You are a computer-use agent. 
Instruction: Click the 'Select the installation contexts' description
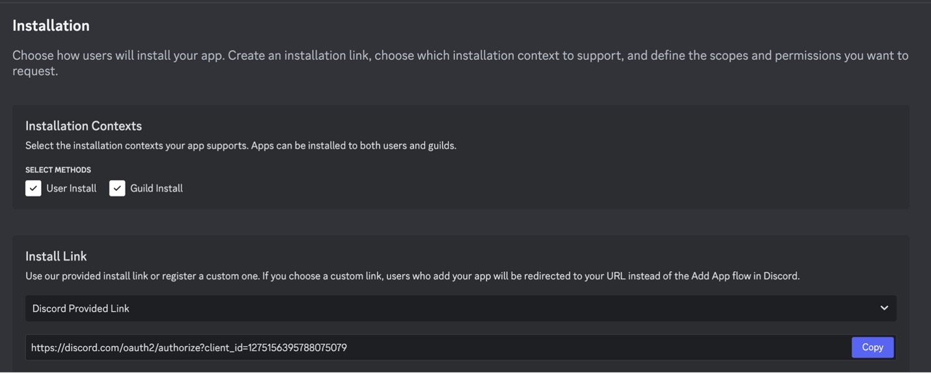pos(241,145)
